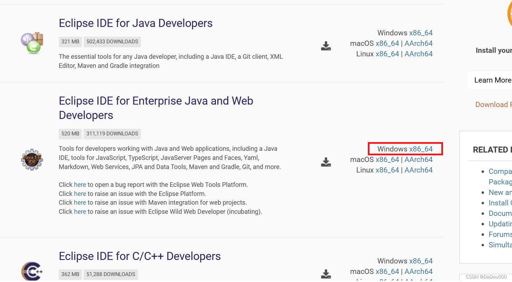This screenshot has height=282, width=512.
Task: Click the '51,288 DOWNLOADS' badge
Action: coord(111,274)
